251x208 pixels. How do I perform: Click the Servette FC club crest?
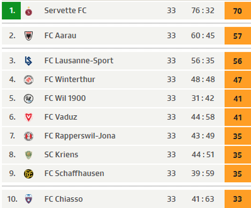[x=28, y=11]
